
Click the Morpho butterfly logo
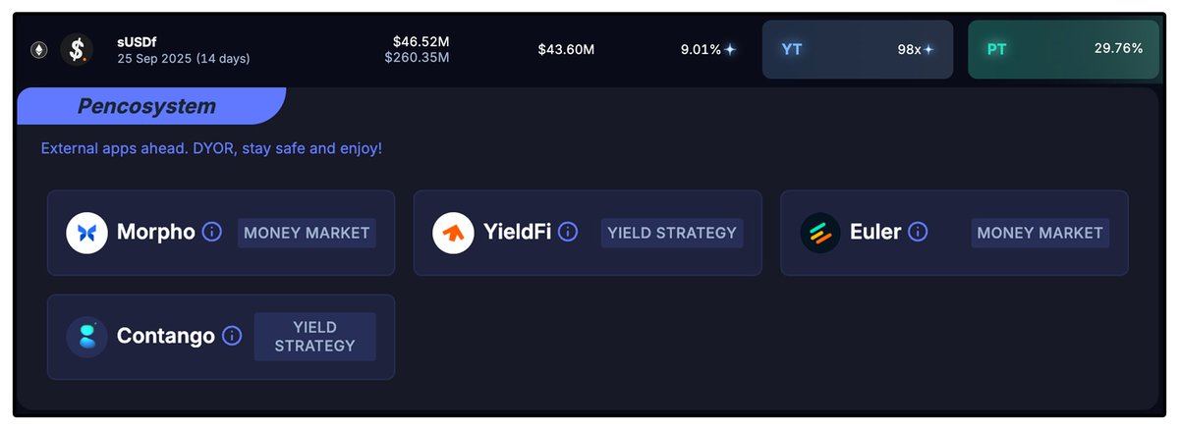tap(86, 233)
